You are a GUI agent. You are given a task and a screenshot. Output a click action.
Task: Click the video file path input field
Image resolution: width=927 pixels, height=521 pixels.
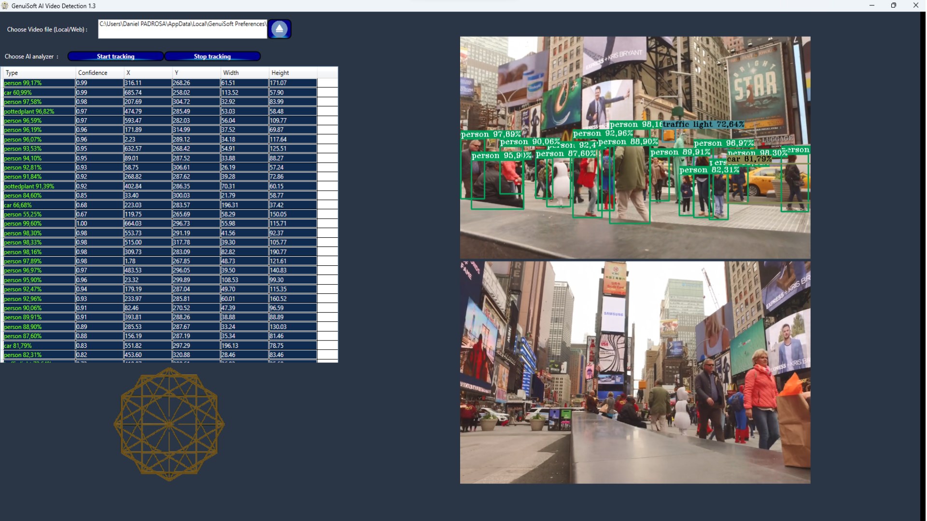point(183,29)
